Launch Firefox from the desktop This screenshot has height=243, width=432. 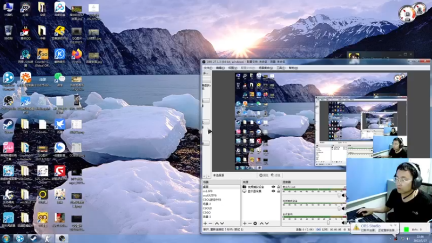click(x=77, y=56)
